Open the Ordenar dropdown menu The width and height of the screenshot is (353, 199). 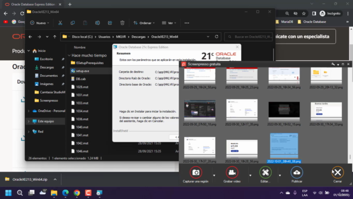144,23
